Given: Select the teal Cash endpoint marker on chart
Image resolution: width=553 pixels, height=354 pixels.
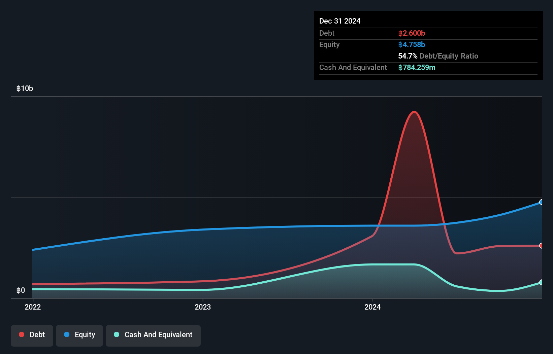Looking at the screenshot, I should coord(541,283).
